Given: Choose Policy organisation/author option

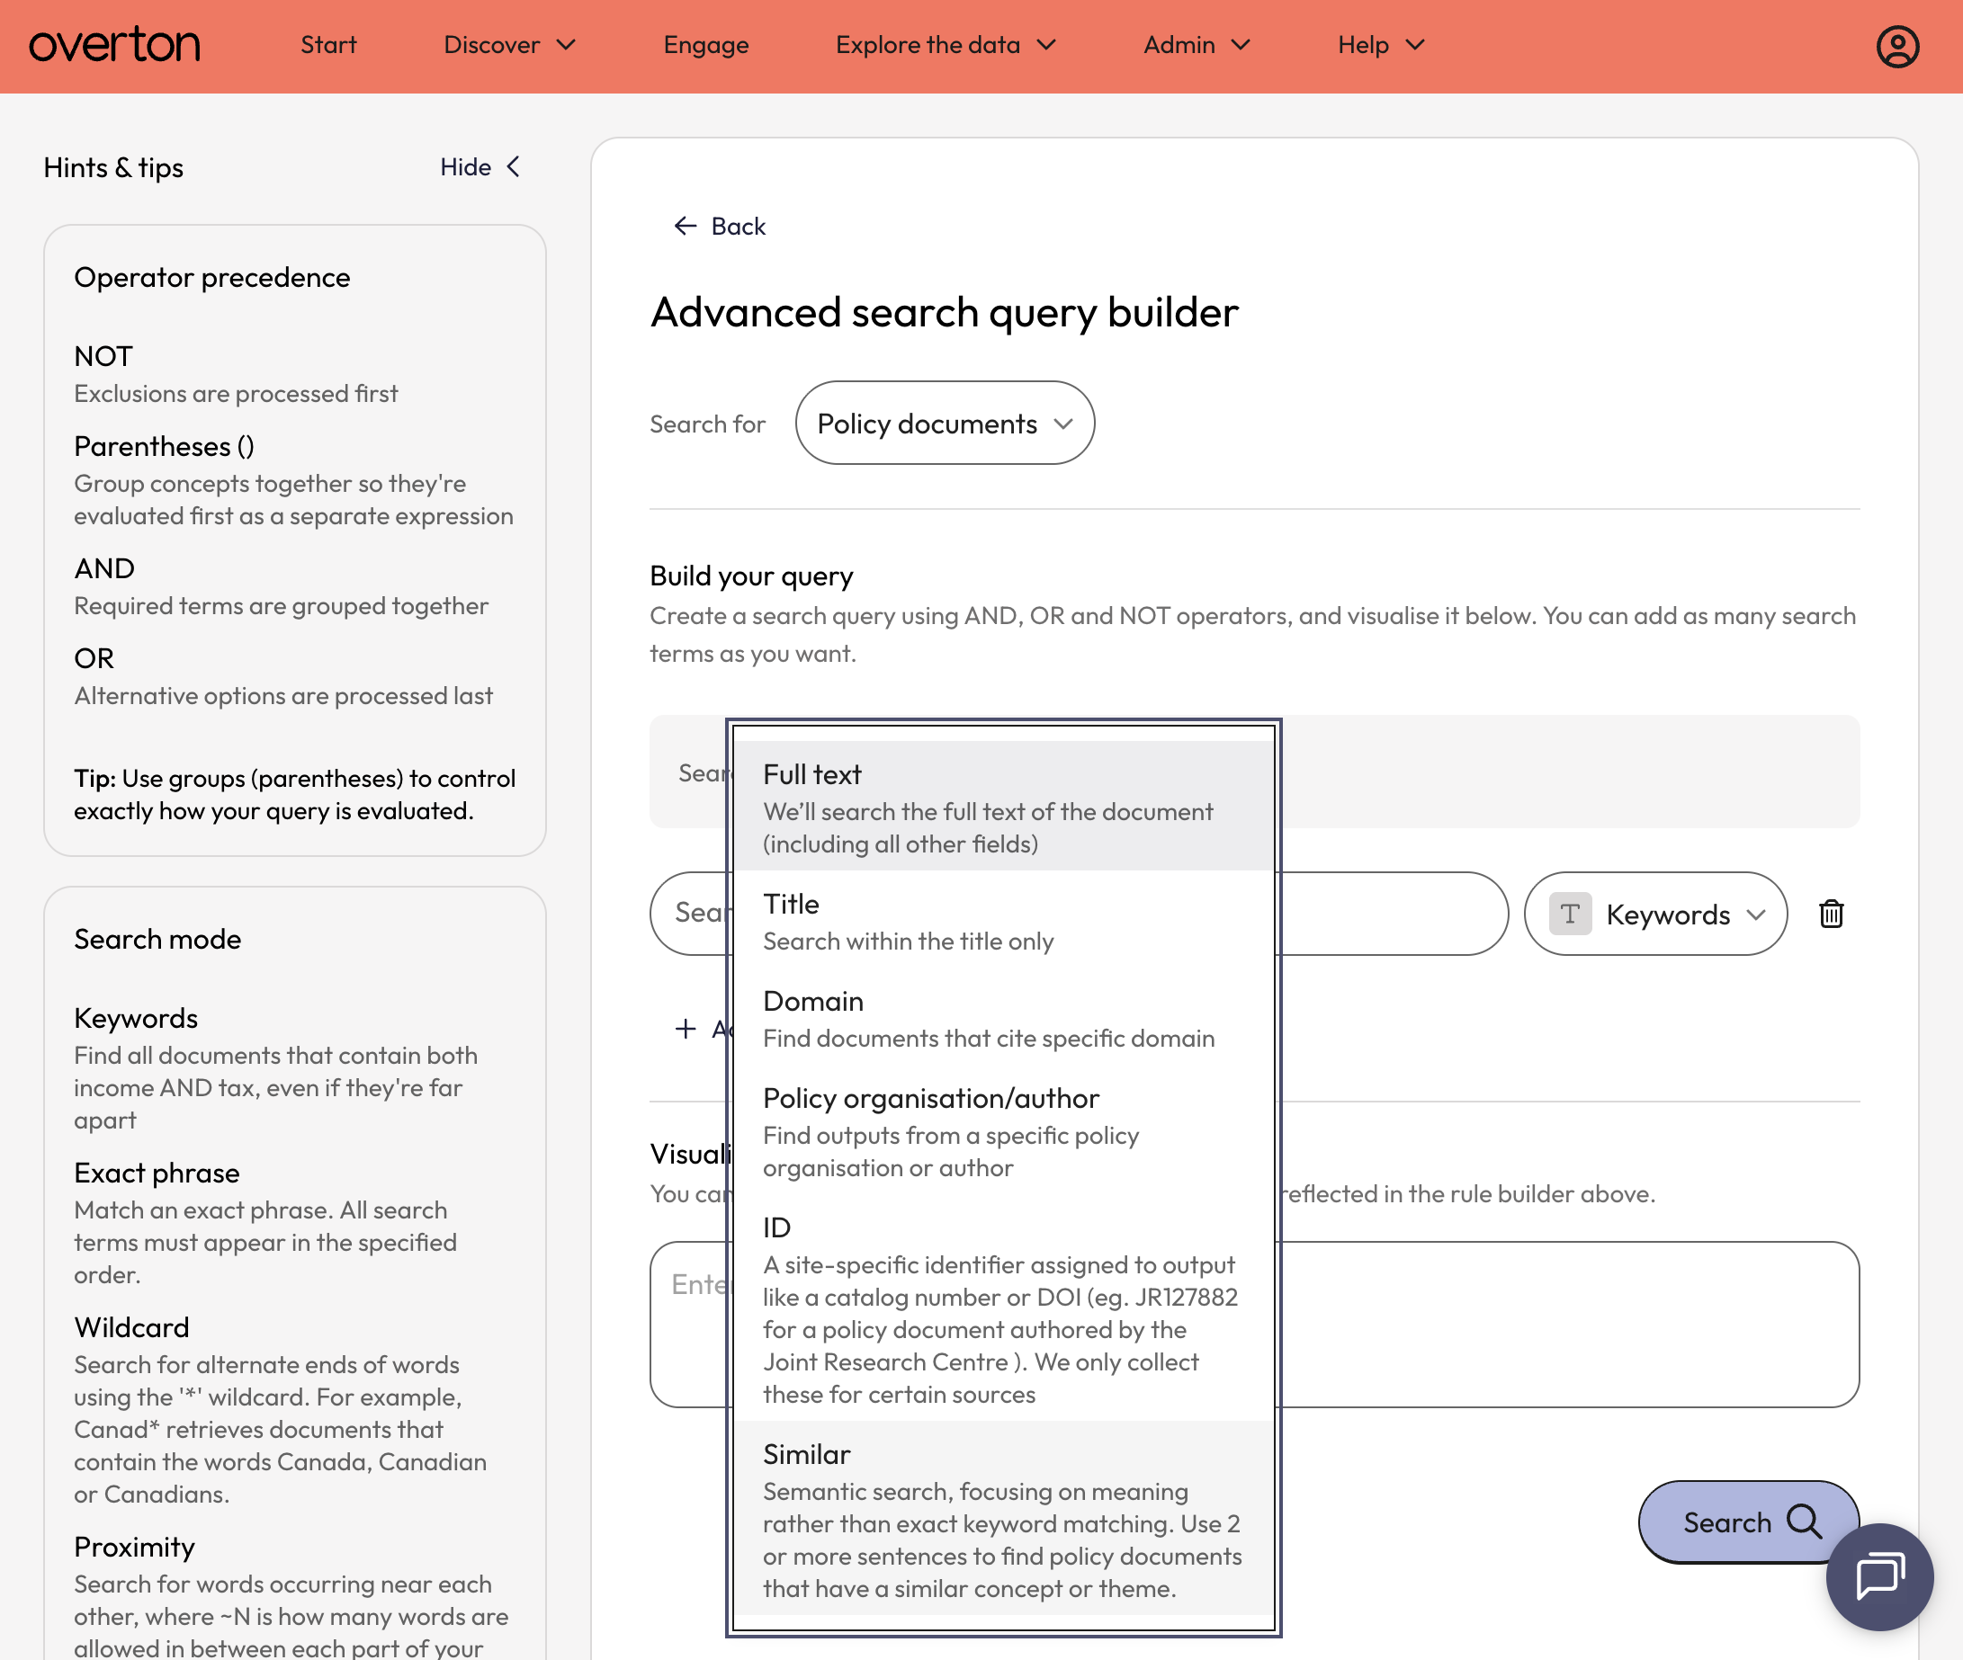Looking at the screenshot, I should [x=1004, y=1131].
